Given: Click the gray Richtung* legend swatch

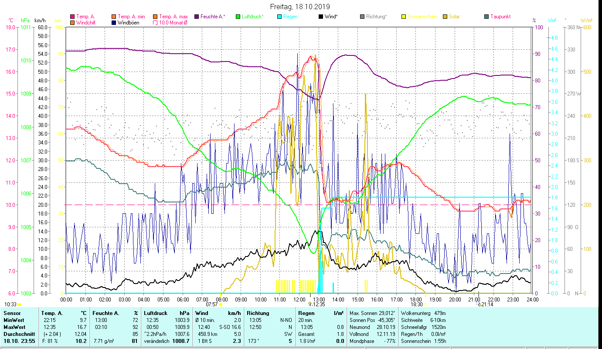Looking at the screenshot, I should click(x=362, y=17).
